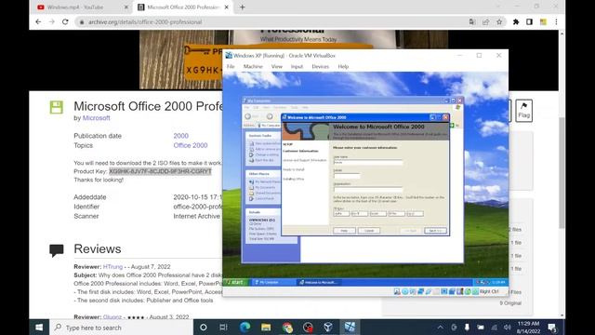This screenshot has width=595, height=335.
Task: Select Welcome to Microsoft task in XP taskbar
Action: 318,282
